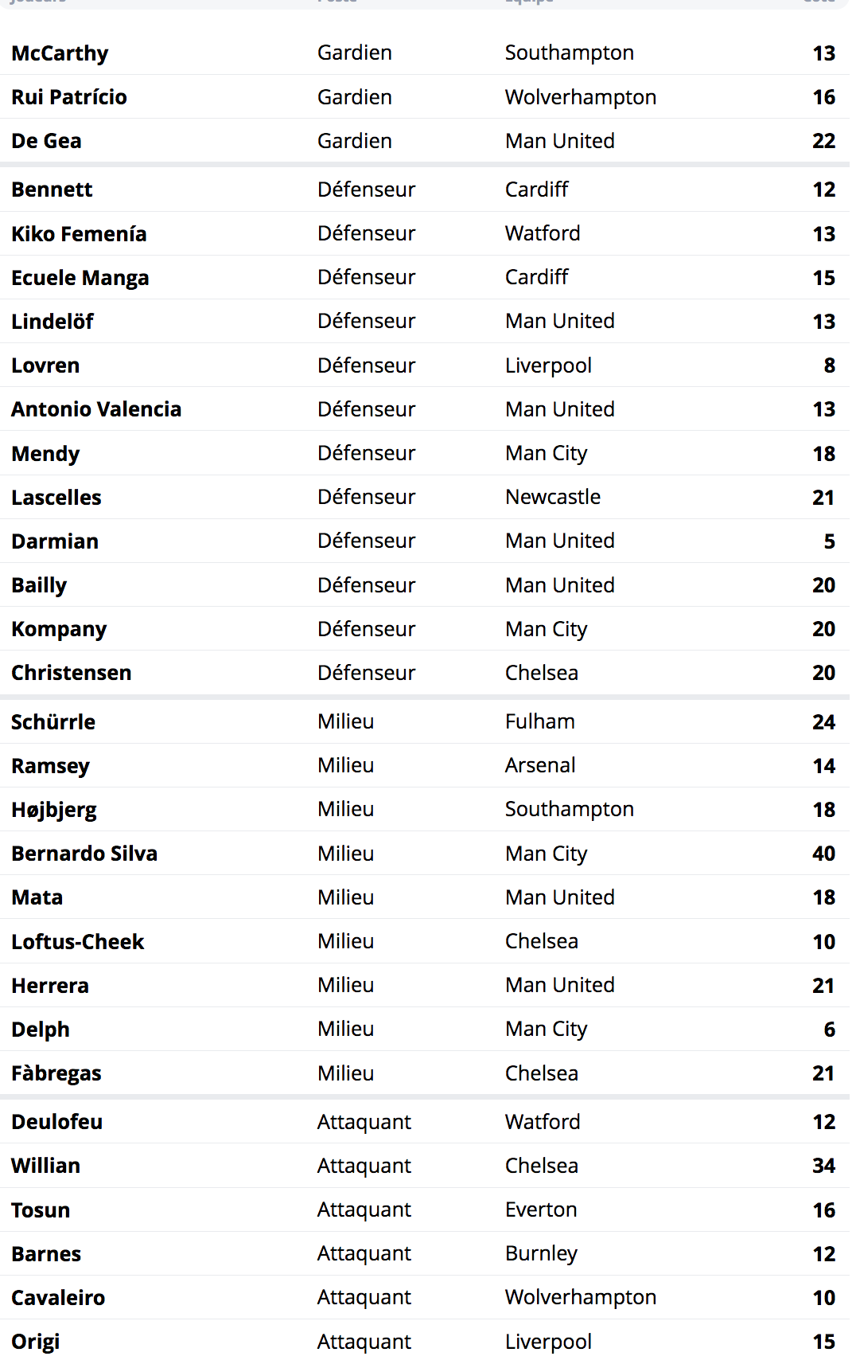The width and height of the screenshot is (856, 1360).
Task: Open Lindelöf player entry
Action: 425,321
